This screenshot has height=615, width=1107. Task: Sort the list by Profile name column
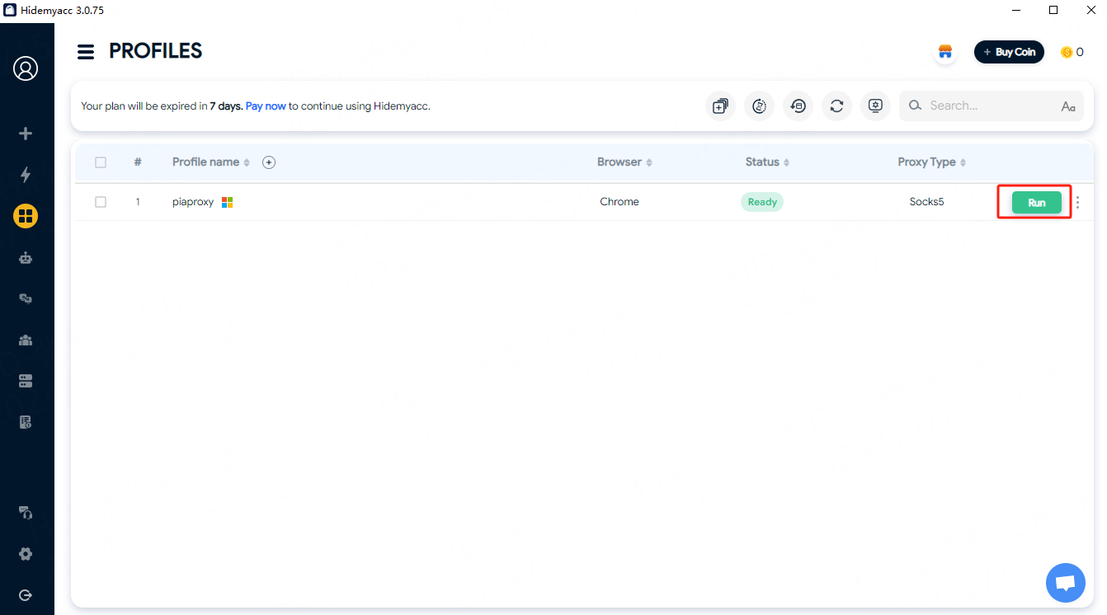coord(247,162)
